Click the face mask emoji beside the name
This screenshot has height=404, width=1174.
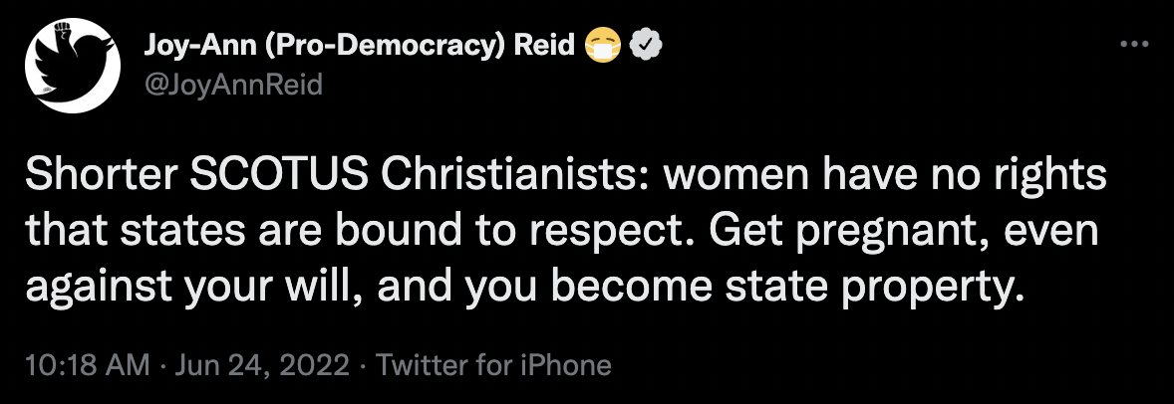(604, 47)
